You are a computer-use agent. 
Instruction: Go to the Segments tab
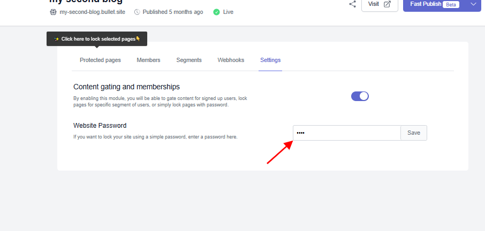189,60
